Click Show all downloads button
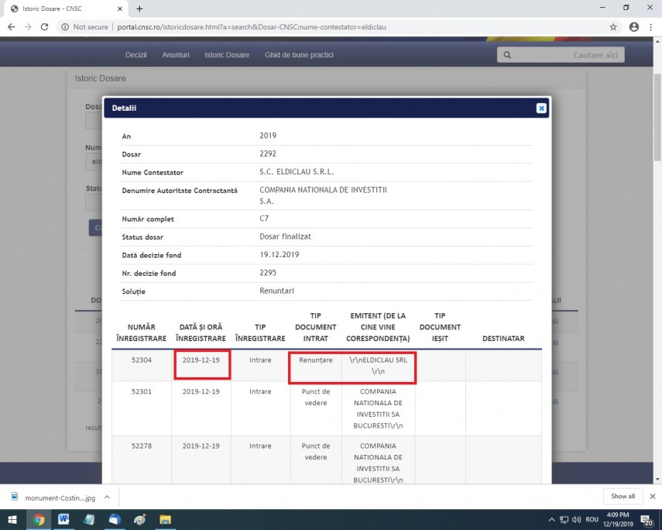The width and height of the screenshot is (662, 530). click(623, 497)
